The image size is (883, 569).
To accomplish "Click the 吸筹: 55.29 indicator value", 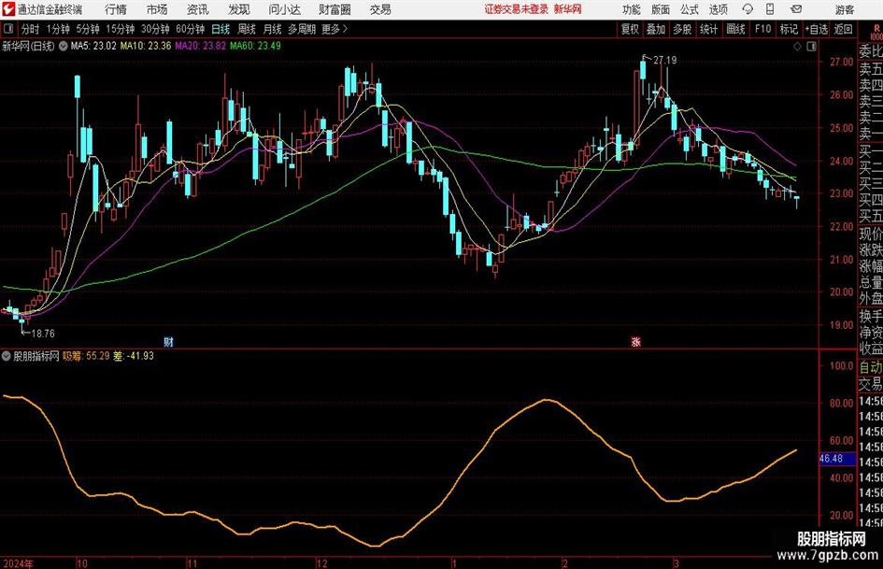I will (86, 356).
